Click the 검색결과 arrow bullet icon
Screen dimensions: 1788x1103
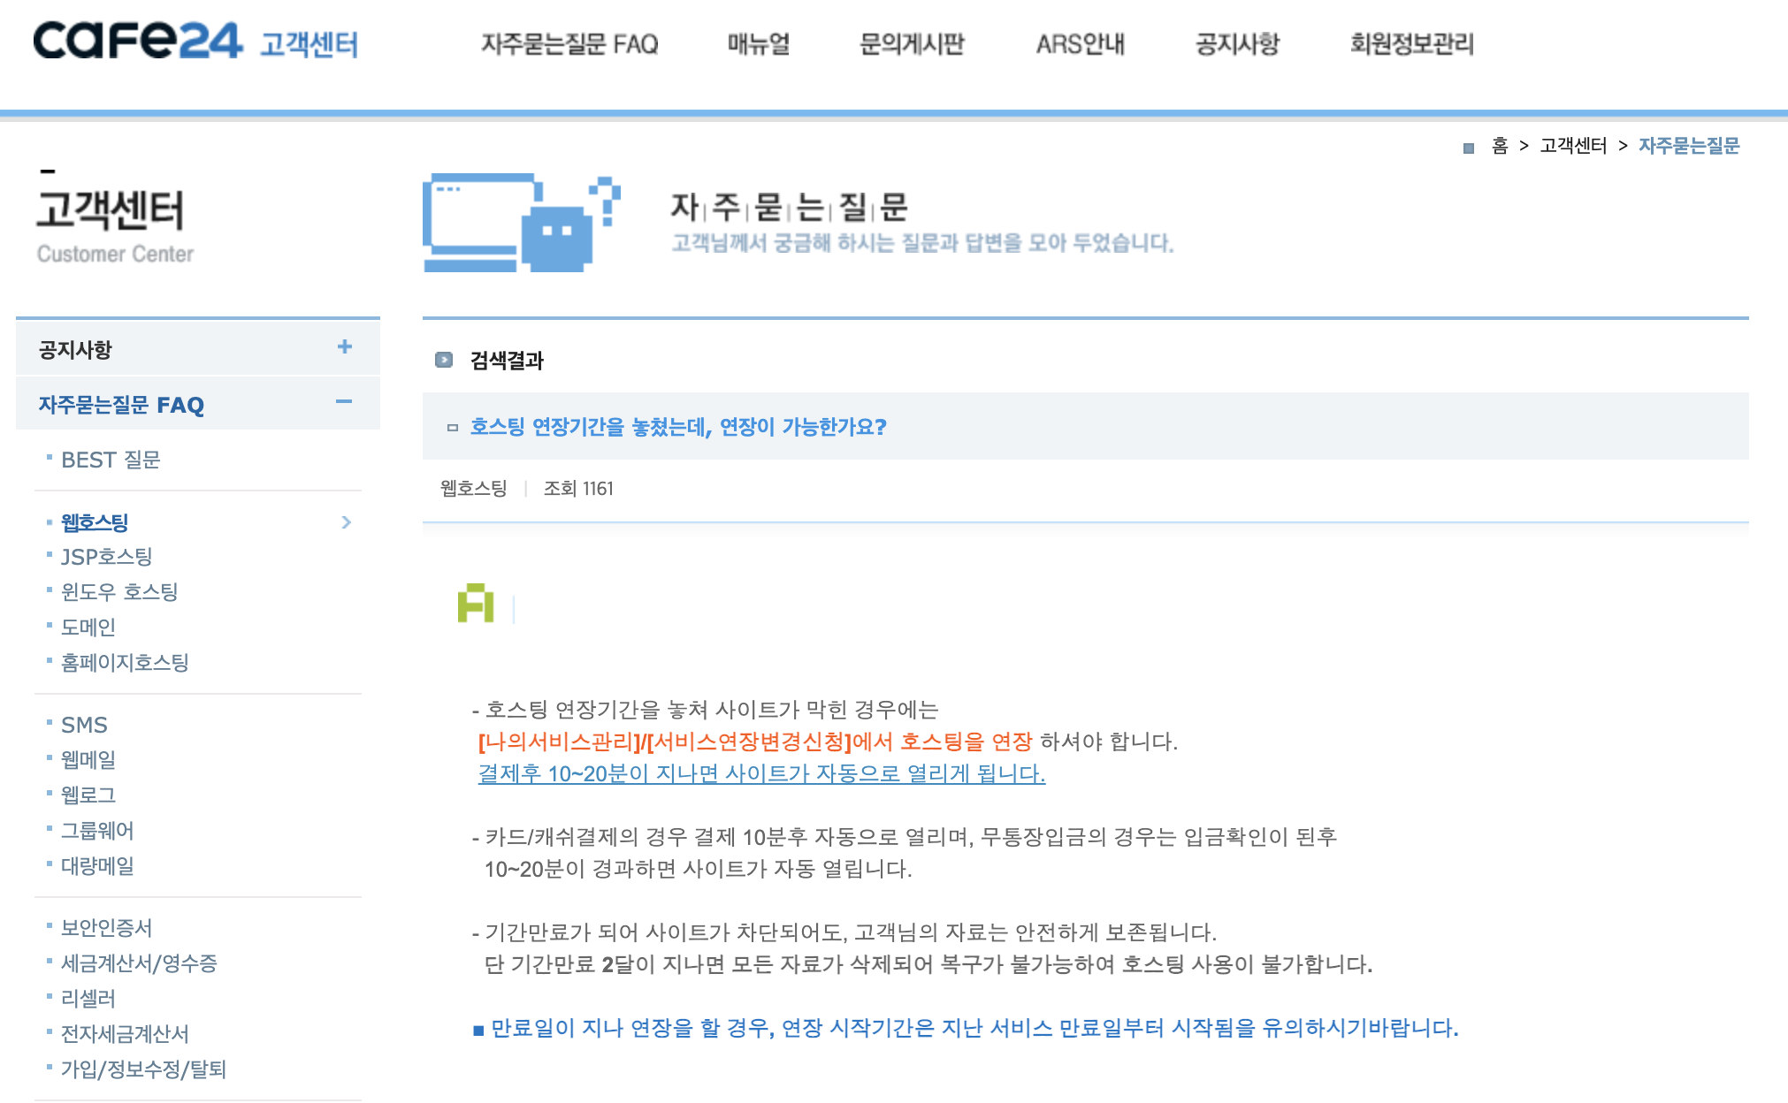point(444,360)
